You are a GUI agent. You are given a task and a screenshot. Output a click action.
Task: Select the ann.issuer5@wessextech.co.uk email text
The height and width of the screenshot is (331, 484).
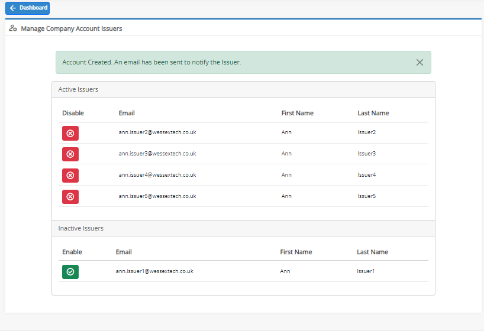tap(157, 196)
